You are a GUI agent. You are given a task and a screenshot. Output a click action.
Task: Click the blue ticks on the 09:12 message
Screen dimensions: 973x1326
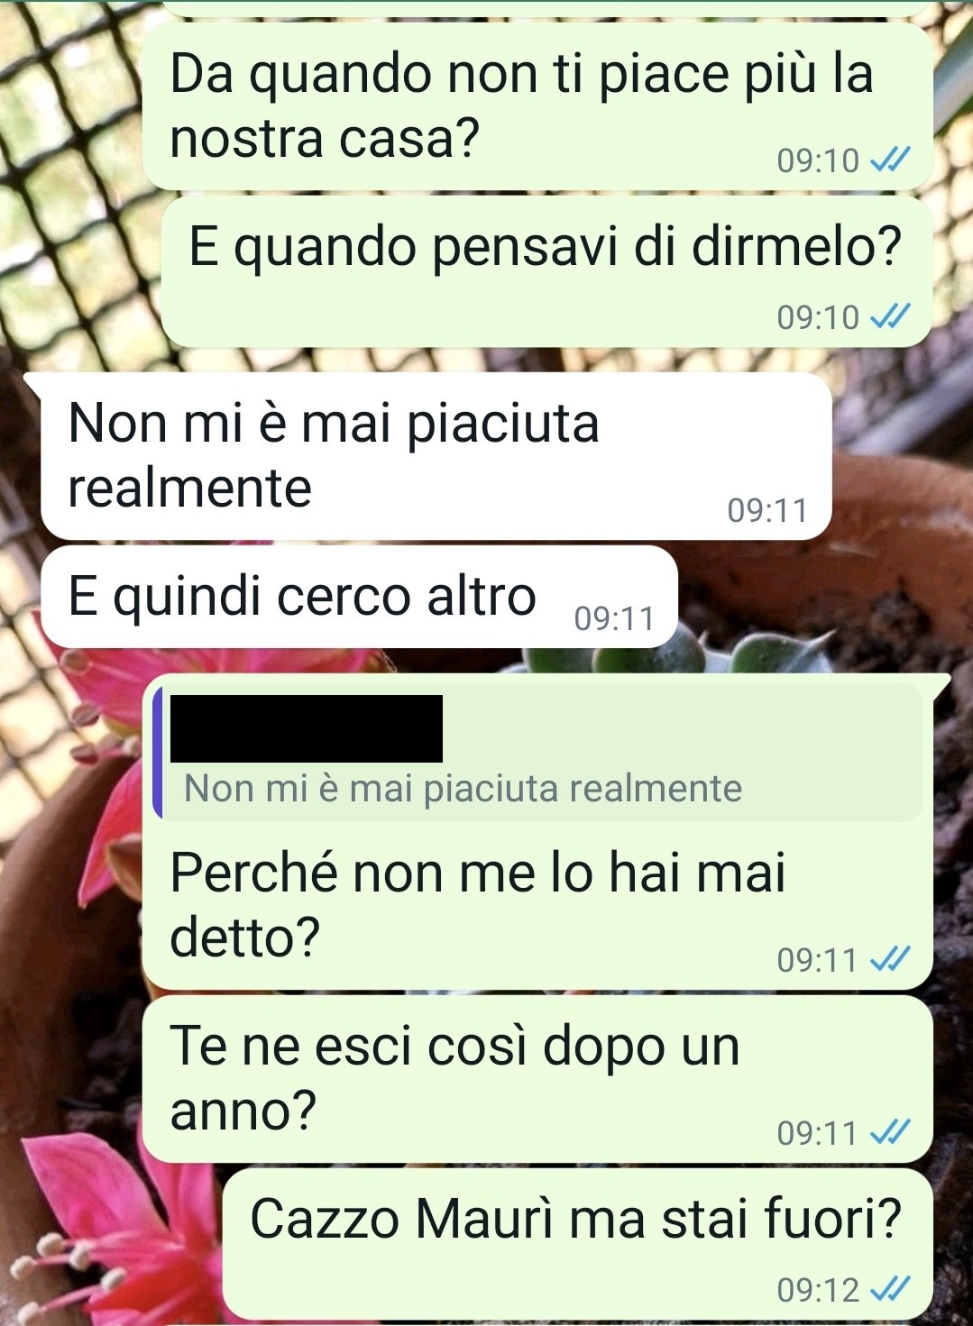pyautogui.click(x=890, y=1290)
